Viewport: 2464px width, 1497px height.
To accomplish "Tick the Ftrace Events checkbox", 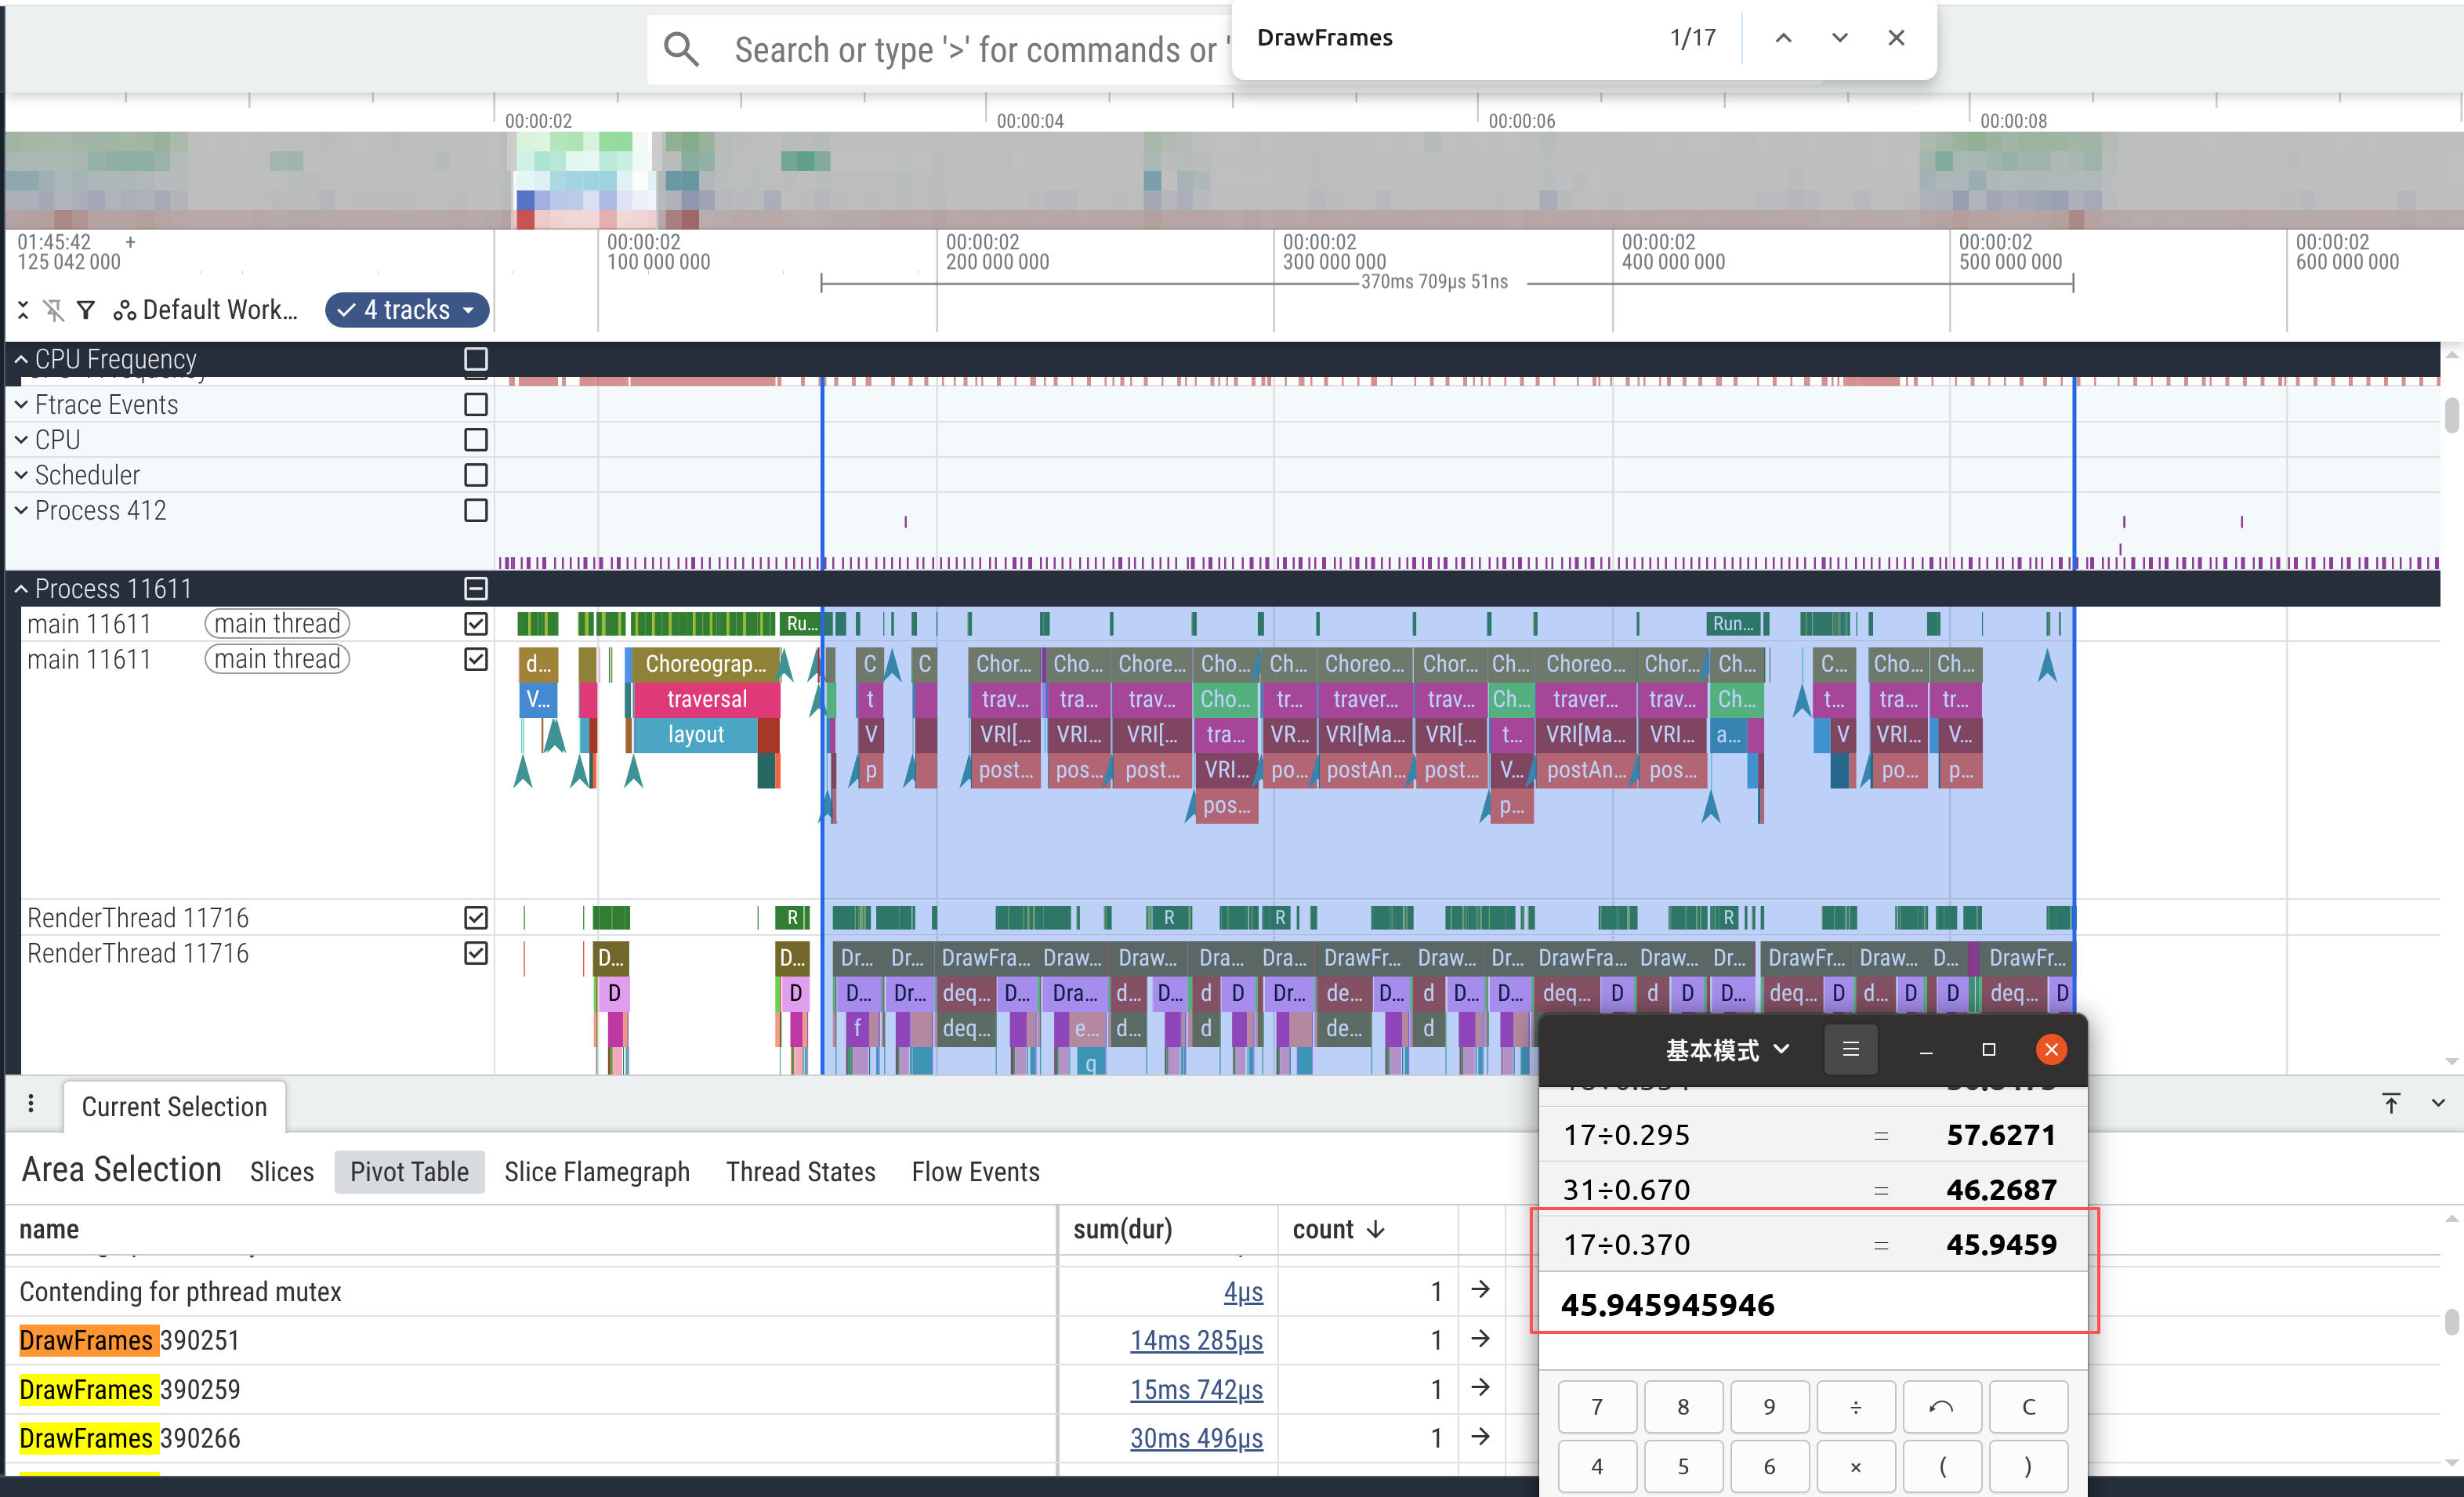I will click(x=476, y=404).
